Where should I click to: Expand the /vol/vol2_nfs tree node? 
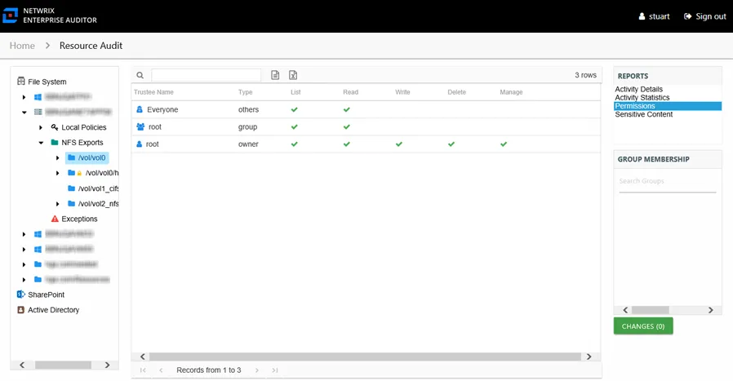tap(57, 204)
